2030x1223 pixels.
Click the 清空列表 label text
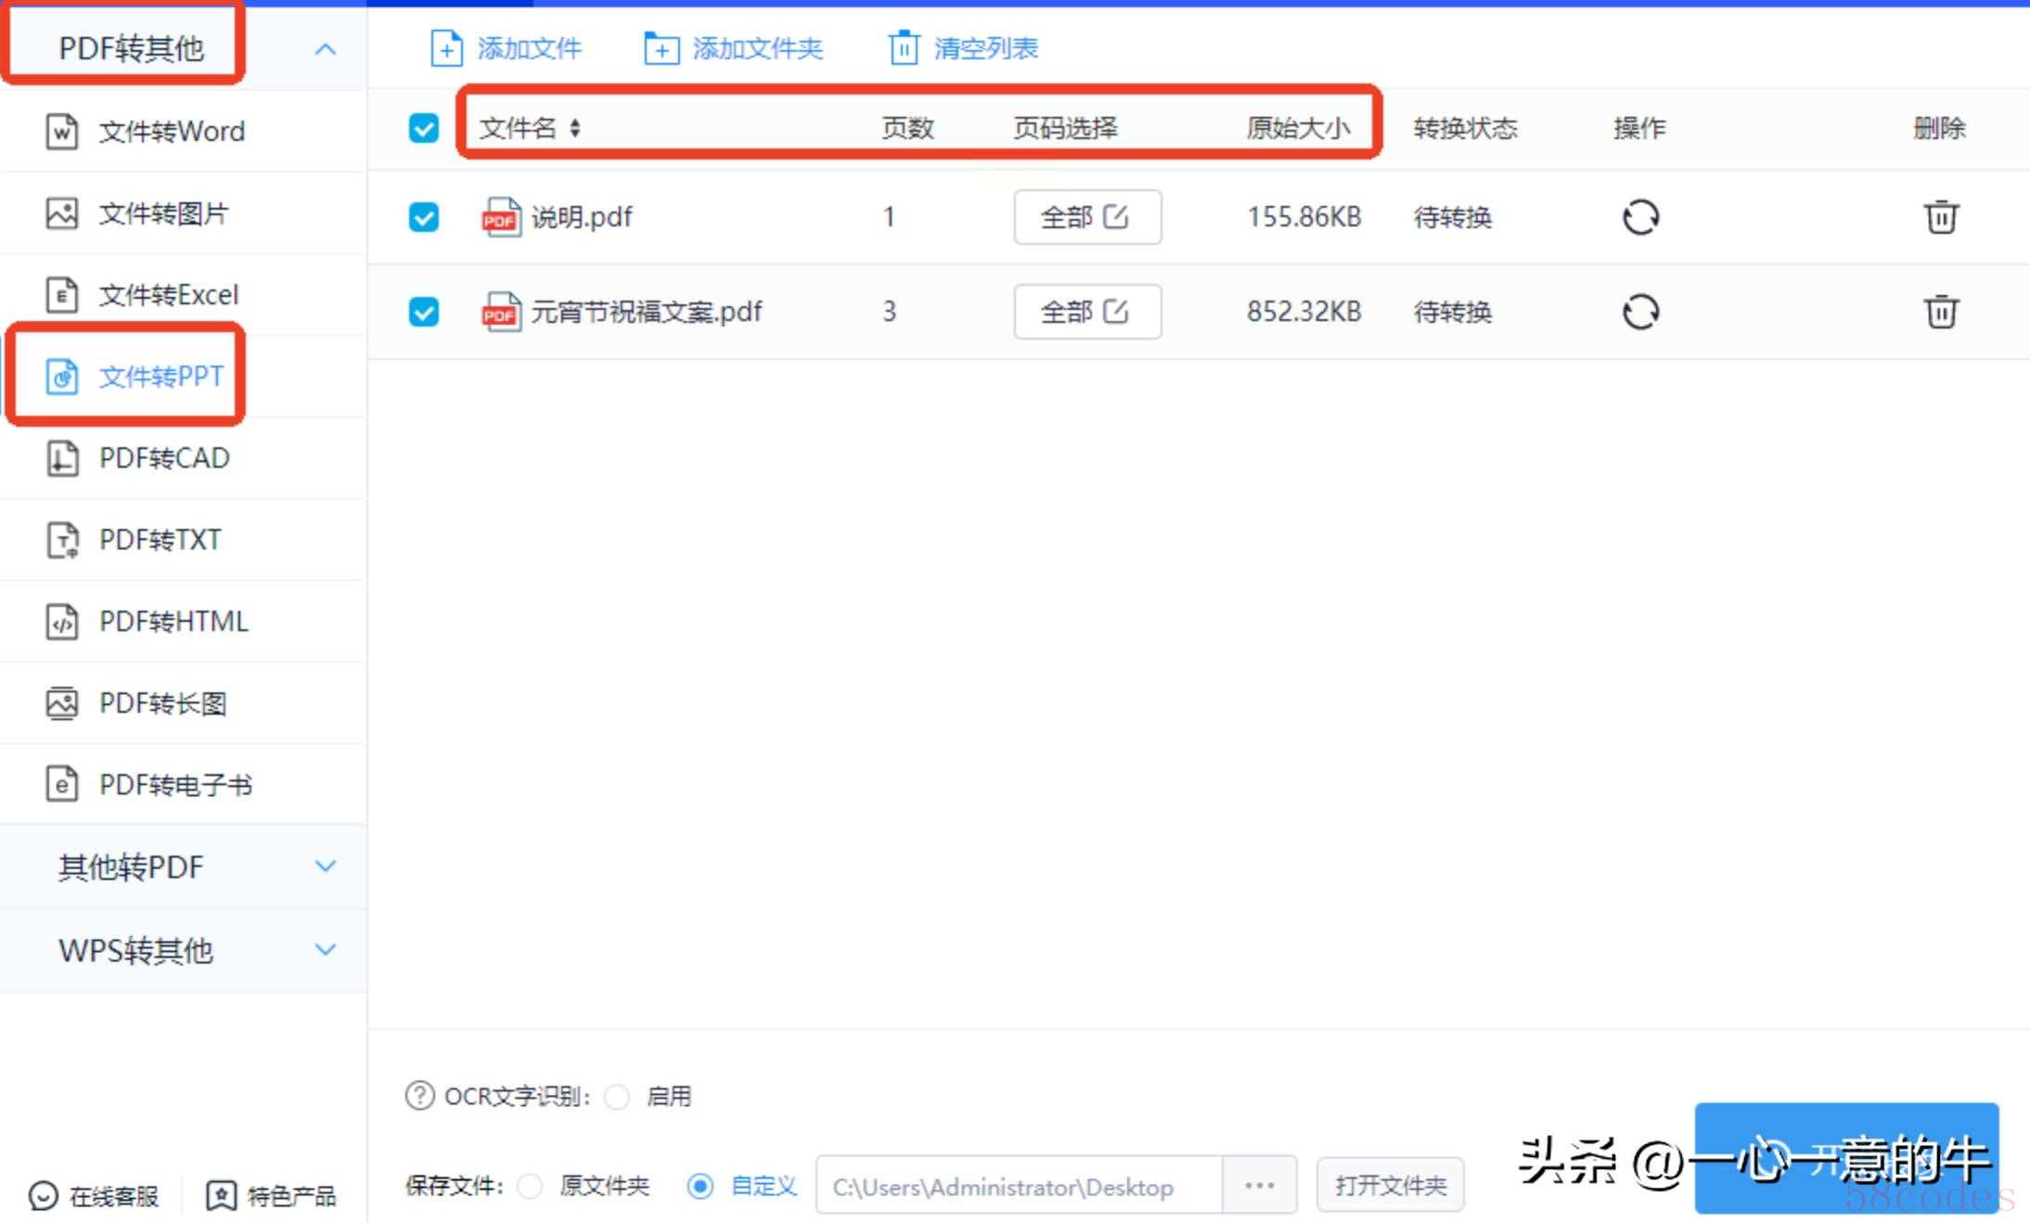pyautogui.click(x=985, y=48)
